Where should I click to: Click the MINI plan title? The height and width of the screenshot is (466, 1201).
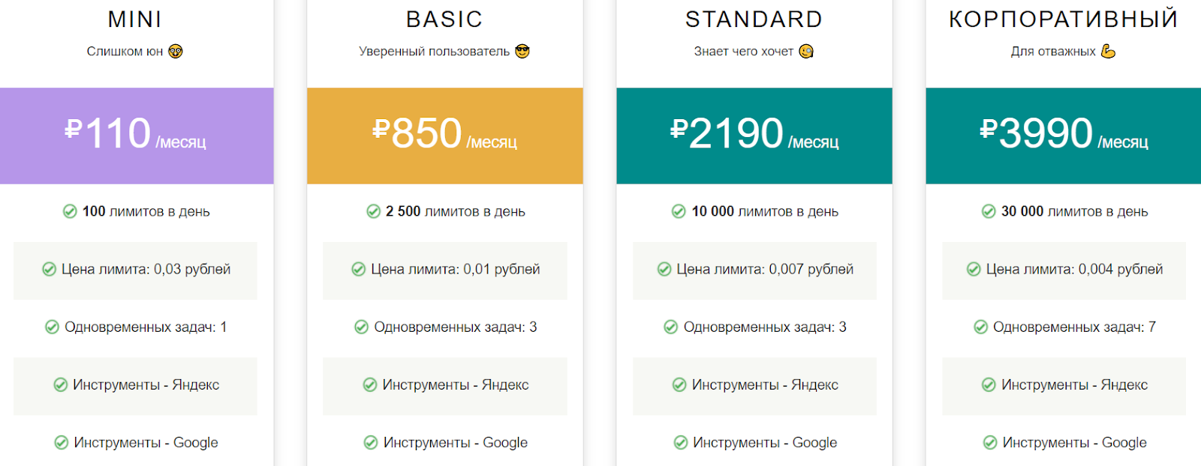135,19
